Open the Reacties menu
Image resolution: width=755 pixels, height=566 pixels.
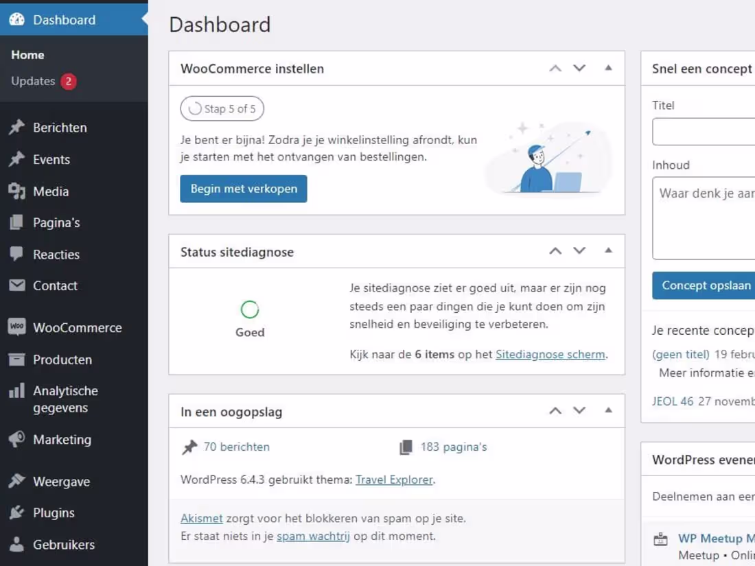click(x=73, y=255)
